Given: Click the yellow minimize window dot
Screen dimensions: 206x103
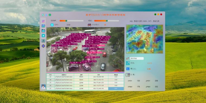Looking at the screenshot, I should tap(158, 14).
